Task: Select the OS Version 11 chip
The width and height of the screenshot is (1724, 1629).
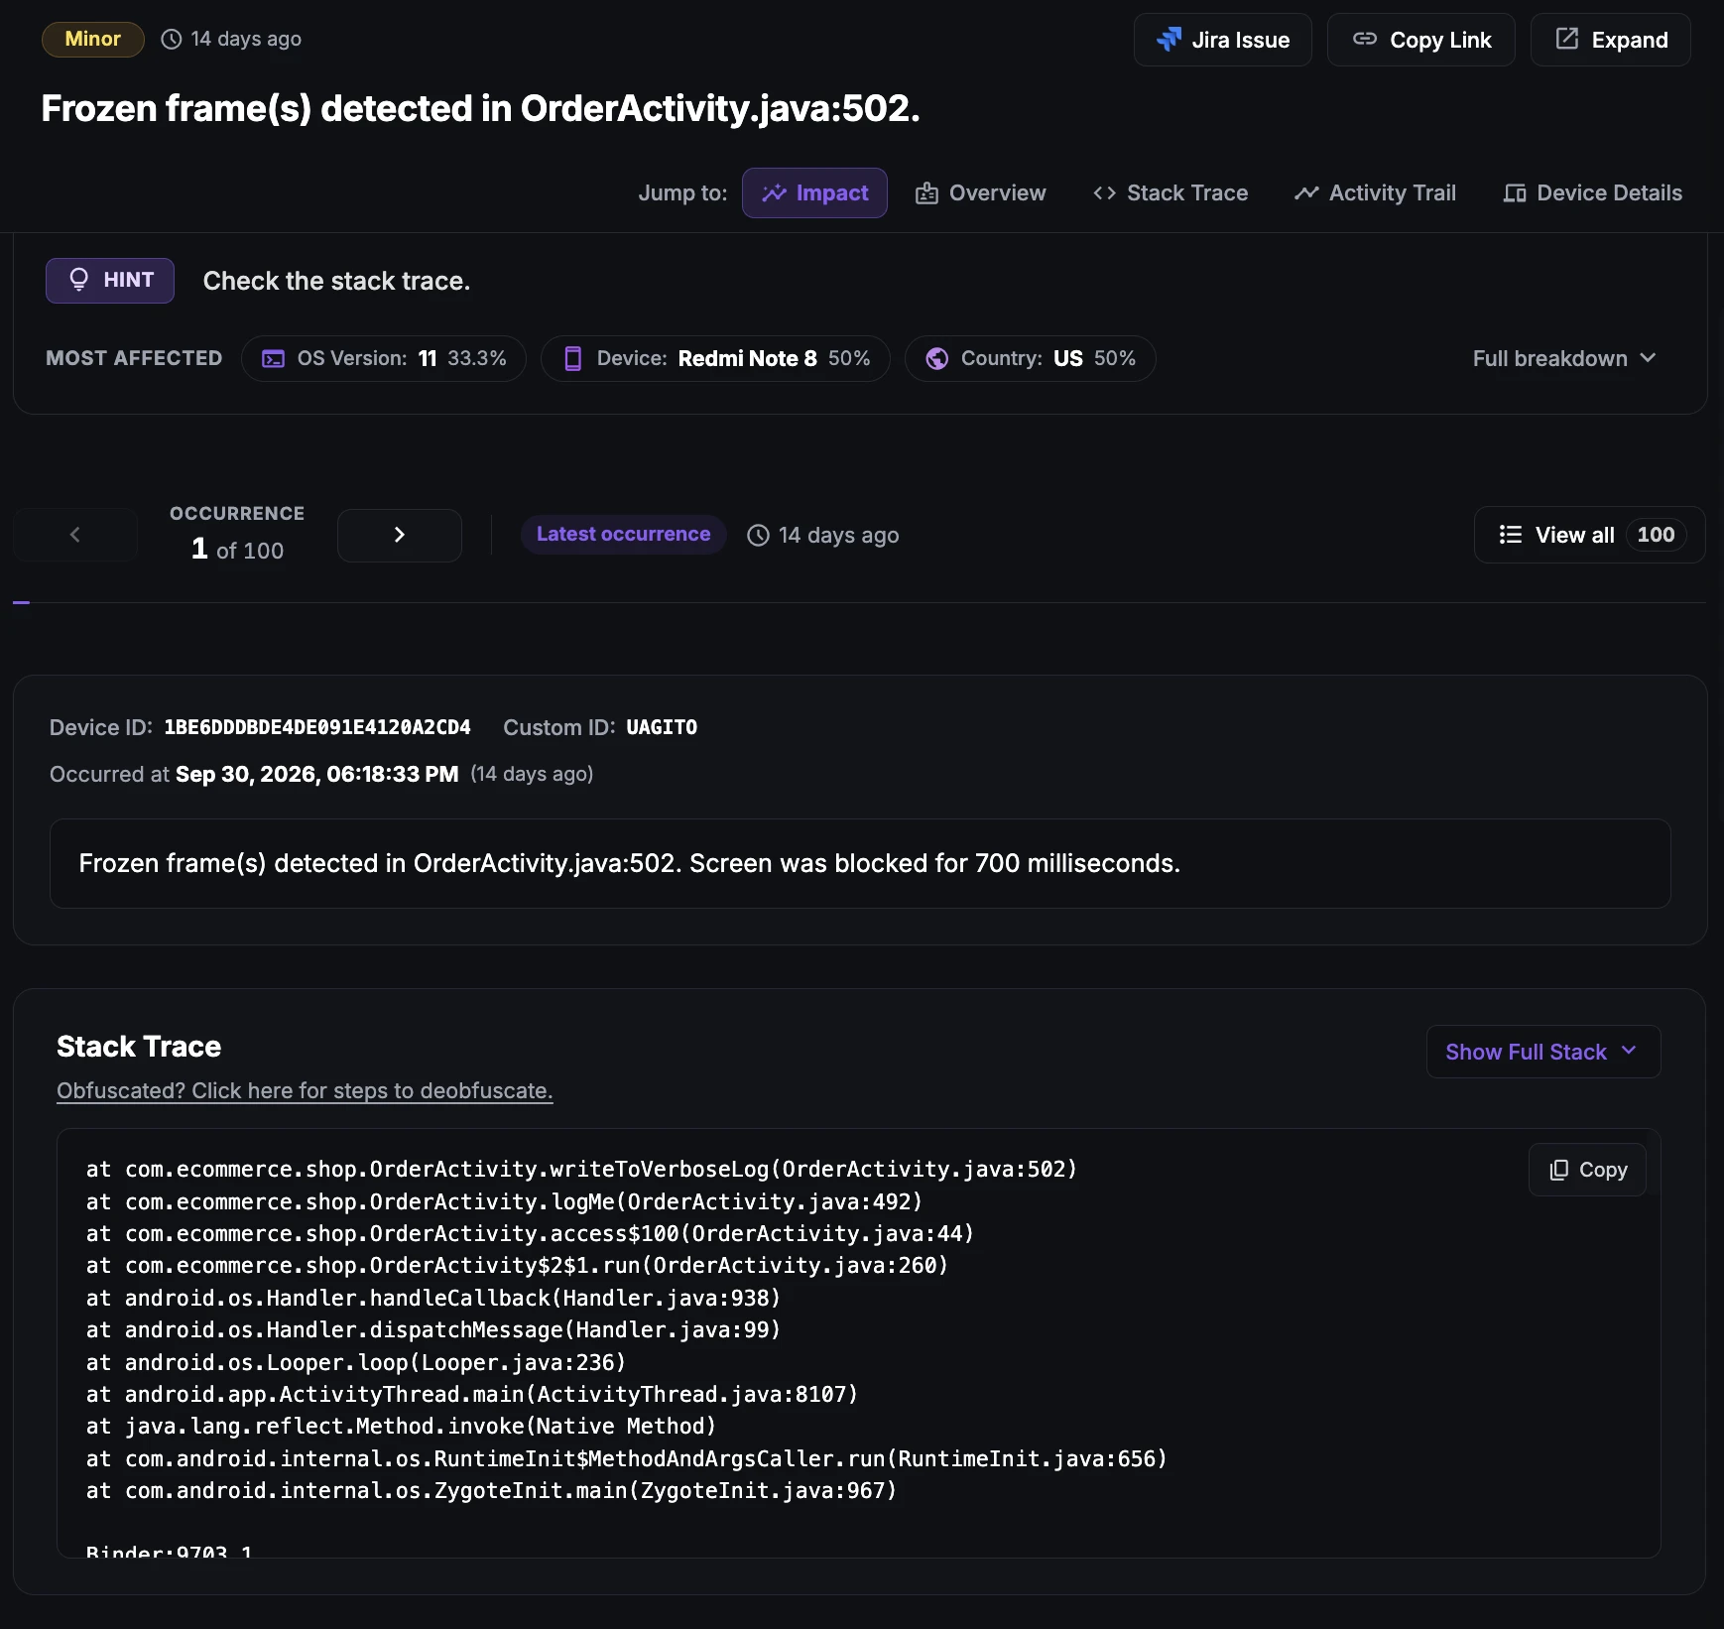Action: tap(384, 358)
